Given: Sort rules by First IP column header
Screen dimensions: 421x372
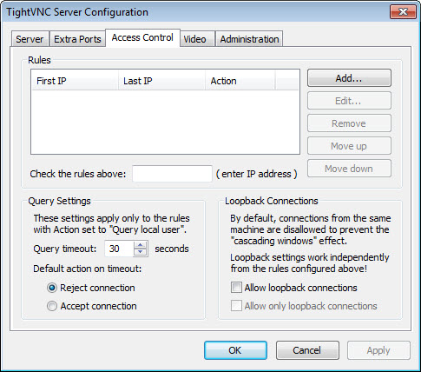Looking at the screenshot, I should pos(75,81).
